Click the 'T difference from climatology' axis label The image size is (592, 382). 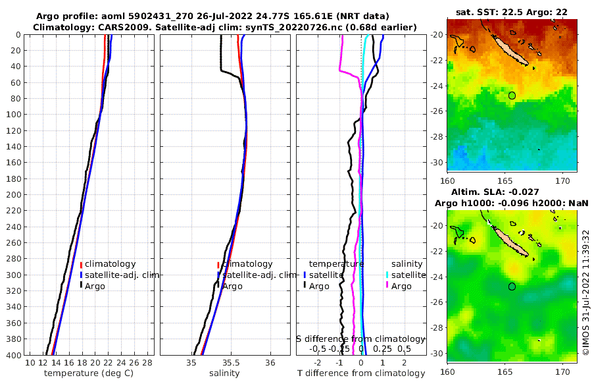point(361,373)
